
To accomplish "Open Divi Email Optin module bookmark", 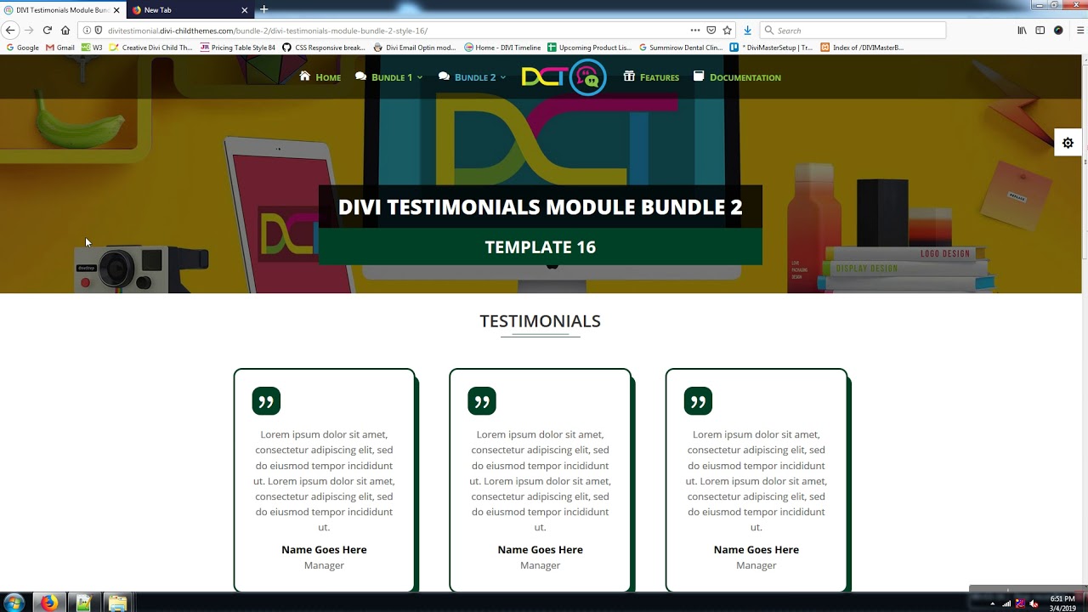I will click(415, 48).
